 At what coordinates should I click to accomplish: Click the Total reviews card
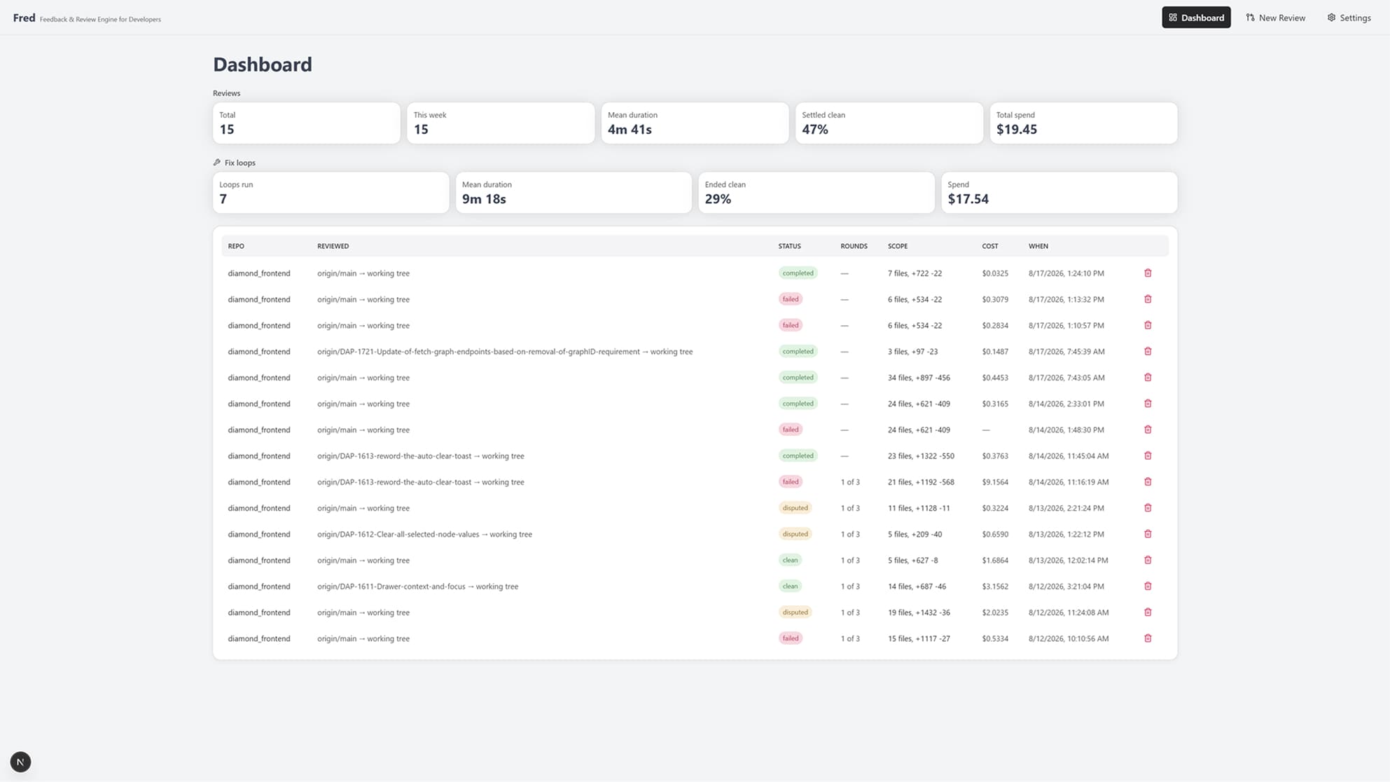point(306,123)
